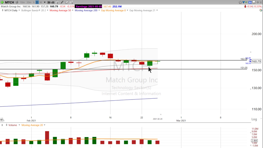Click the add indicator icon
This screenshot has height=148, width=263.
click(57, 2)
